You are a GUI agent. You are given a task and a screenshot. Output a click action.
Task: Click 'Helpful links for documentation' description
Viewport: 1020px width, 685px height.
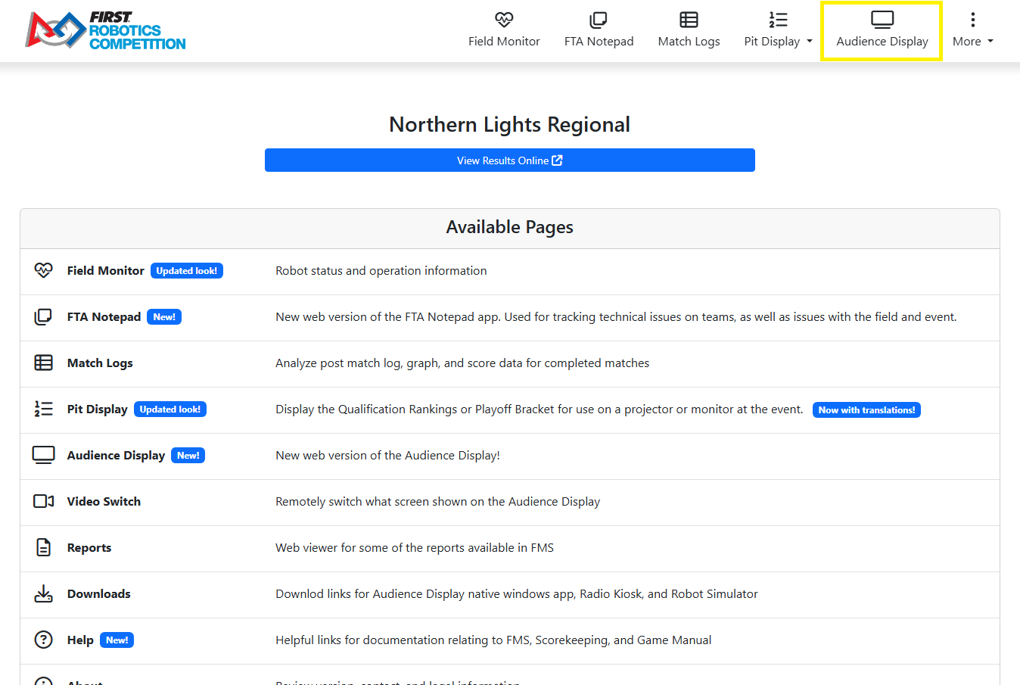pos(493,640)
